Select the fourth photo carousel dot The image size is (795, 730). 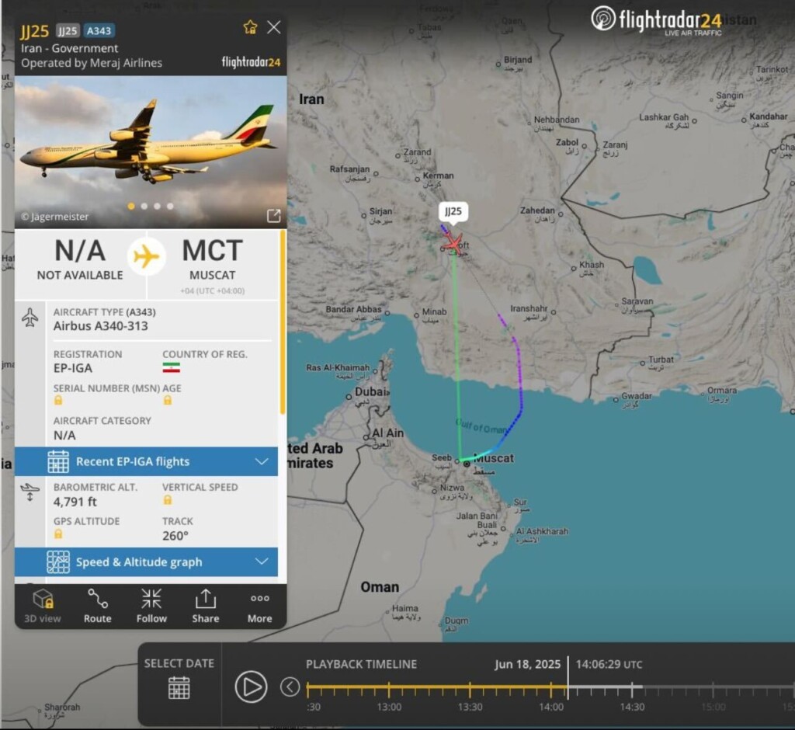pyautogui.click(x=170, y=206)
